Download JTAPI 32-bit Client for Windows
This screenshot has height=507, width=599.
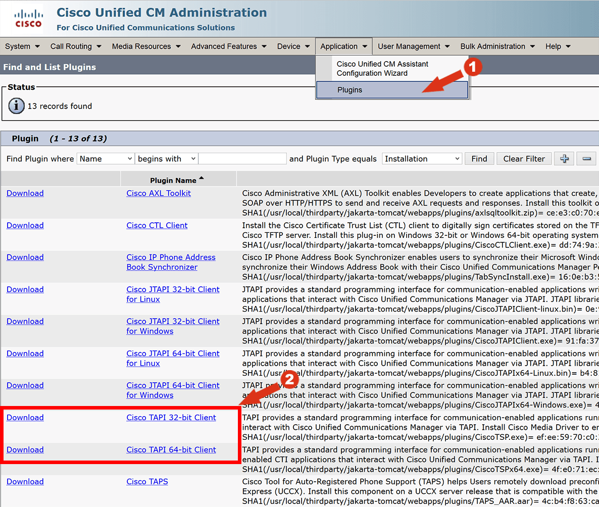click(x=25, y=321)
